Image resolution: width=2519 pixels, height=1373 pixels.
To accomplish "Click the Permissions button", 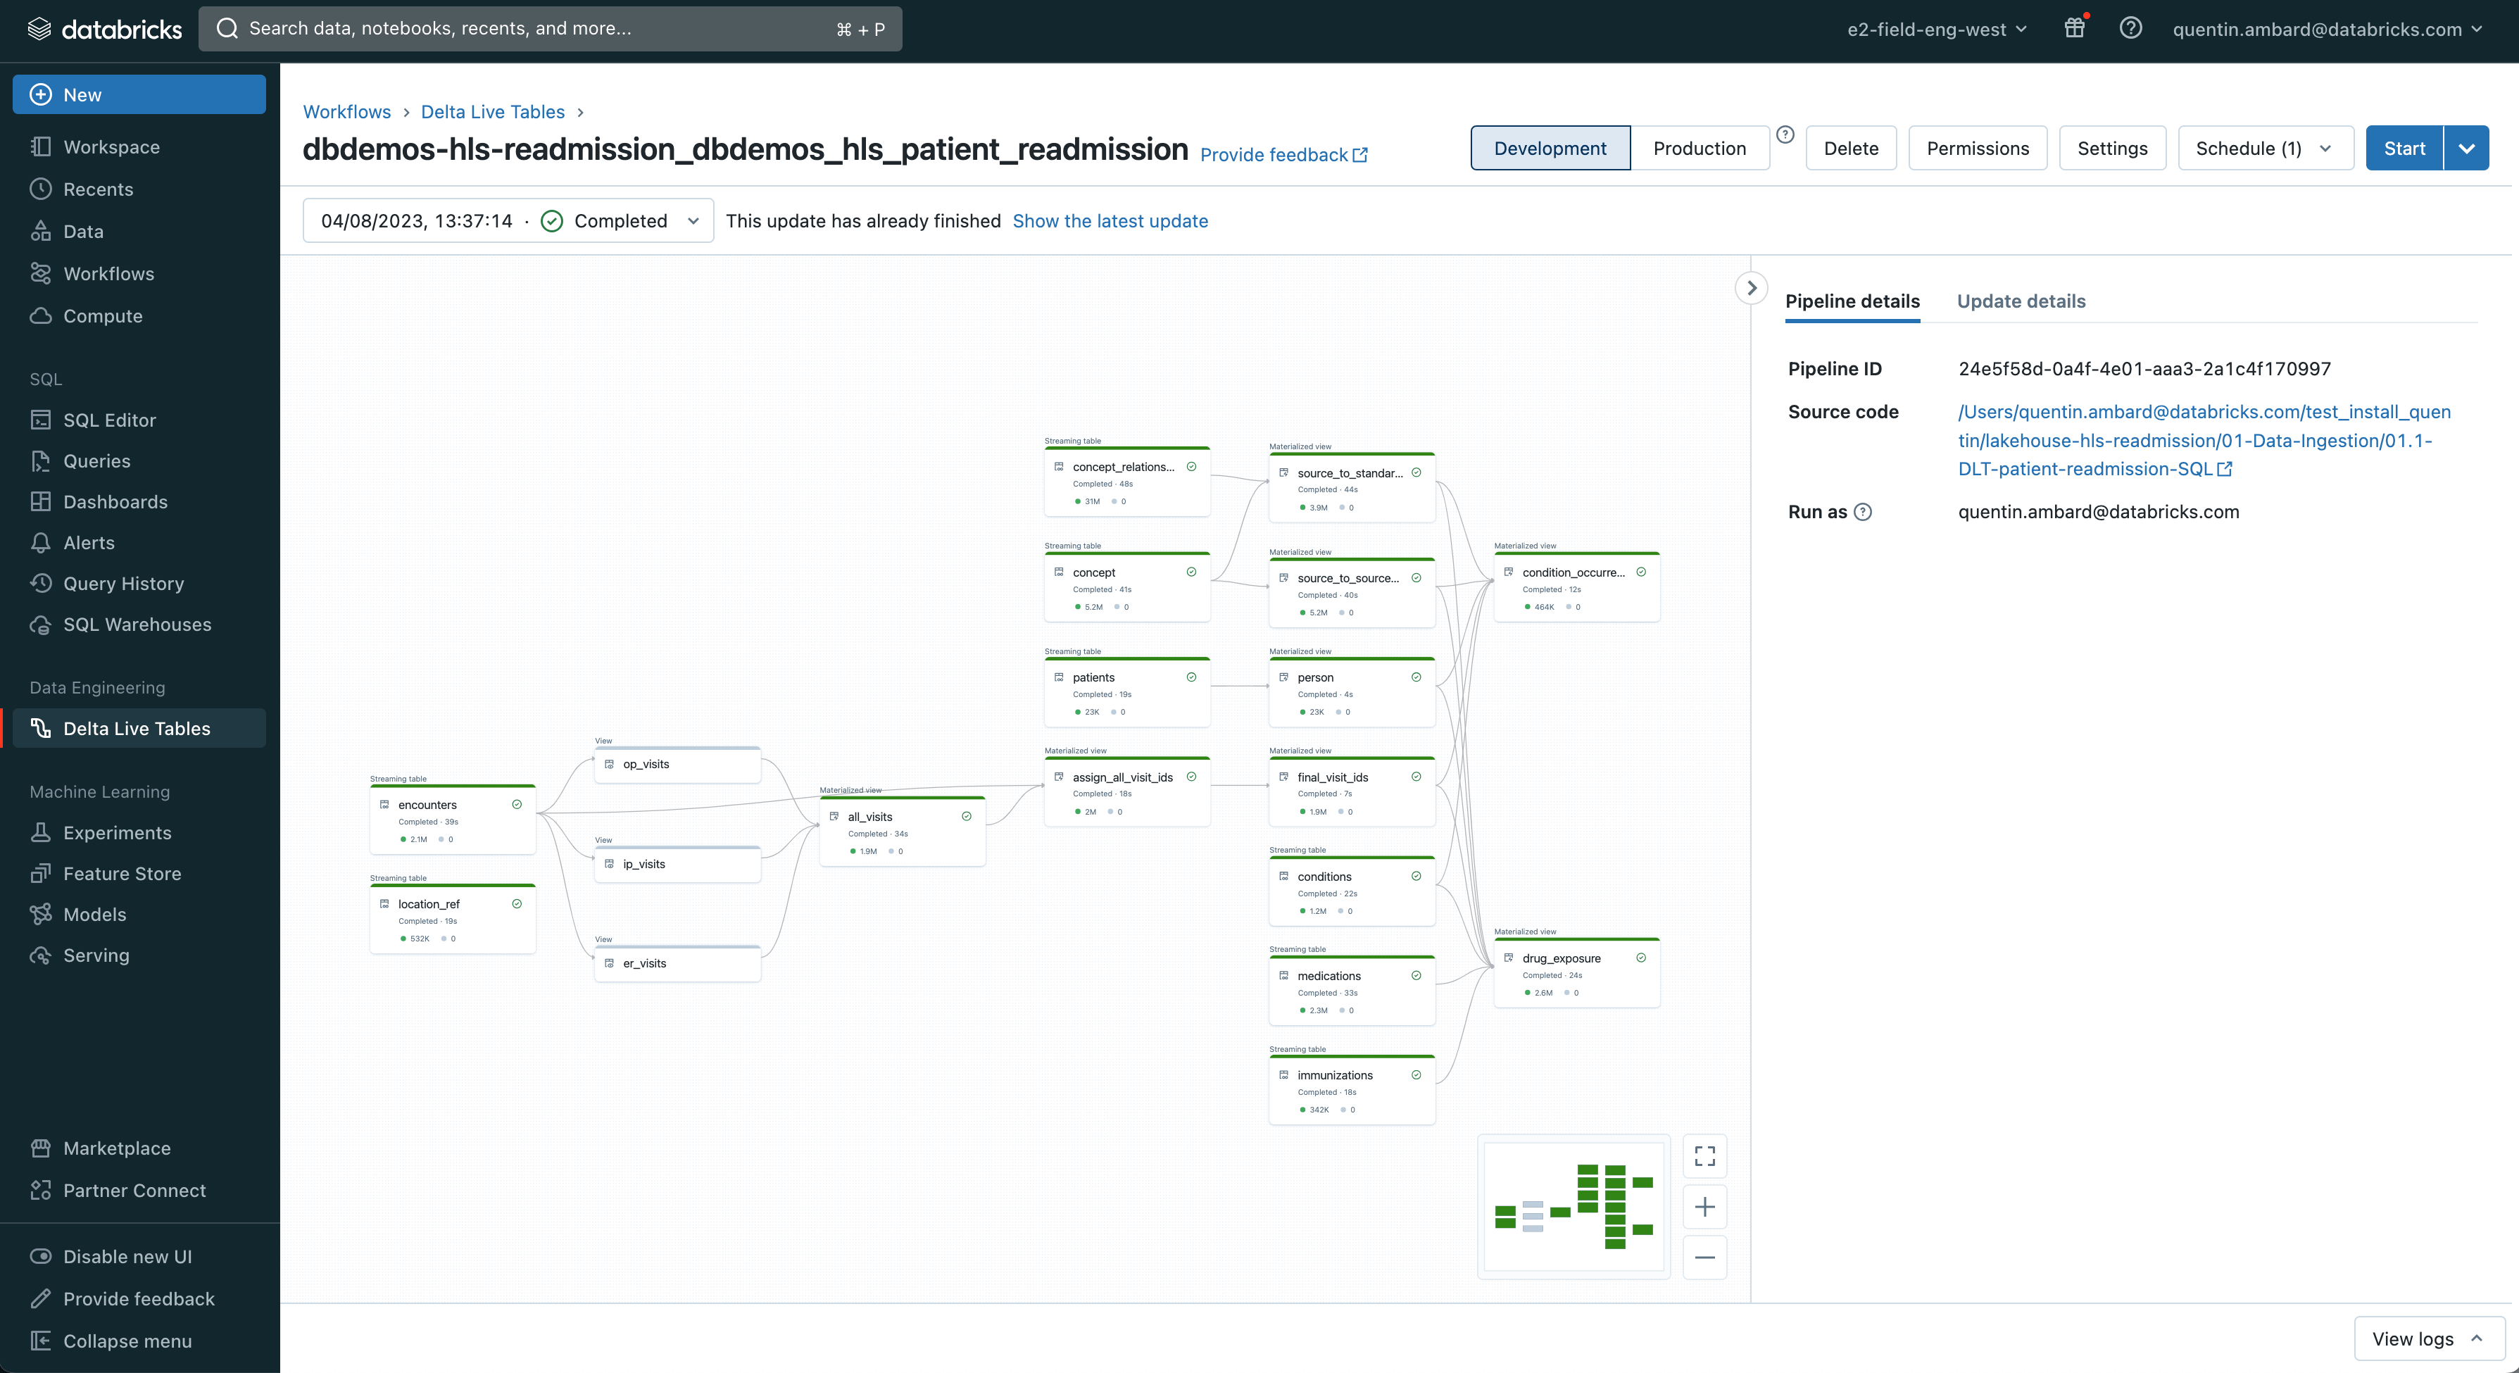I will [x=1978, y=148].
